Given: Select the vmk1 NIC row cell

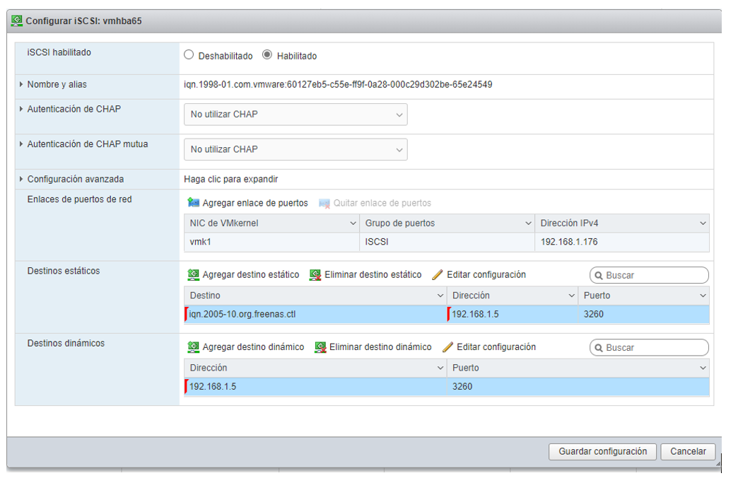Looking at the screenshot, I should [x=271, y=242].
